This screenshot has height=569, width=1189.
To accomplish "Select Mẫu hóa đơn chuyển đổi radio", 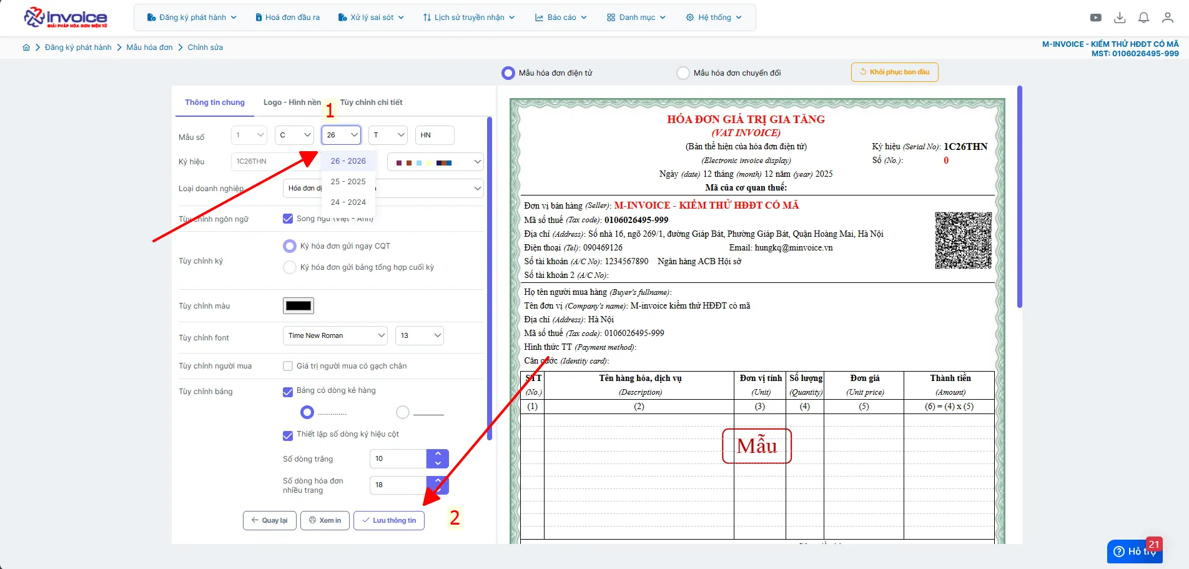I will pyautogui.click(x=683, y=73).
